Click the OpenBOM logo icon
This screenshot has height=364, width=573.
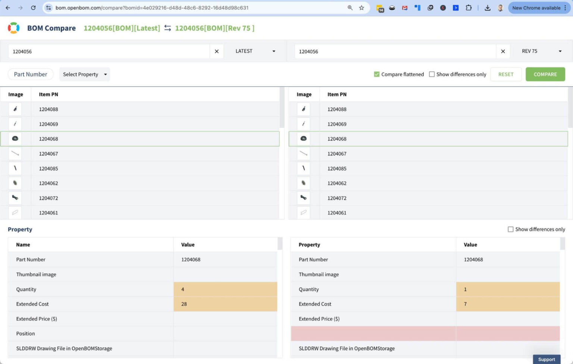coord(13,28)
